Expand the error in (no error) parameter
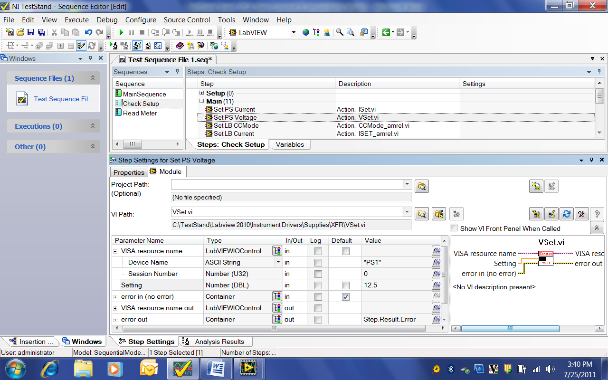 (x=115, y=296)
